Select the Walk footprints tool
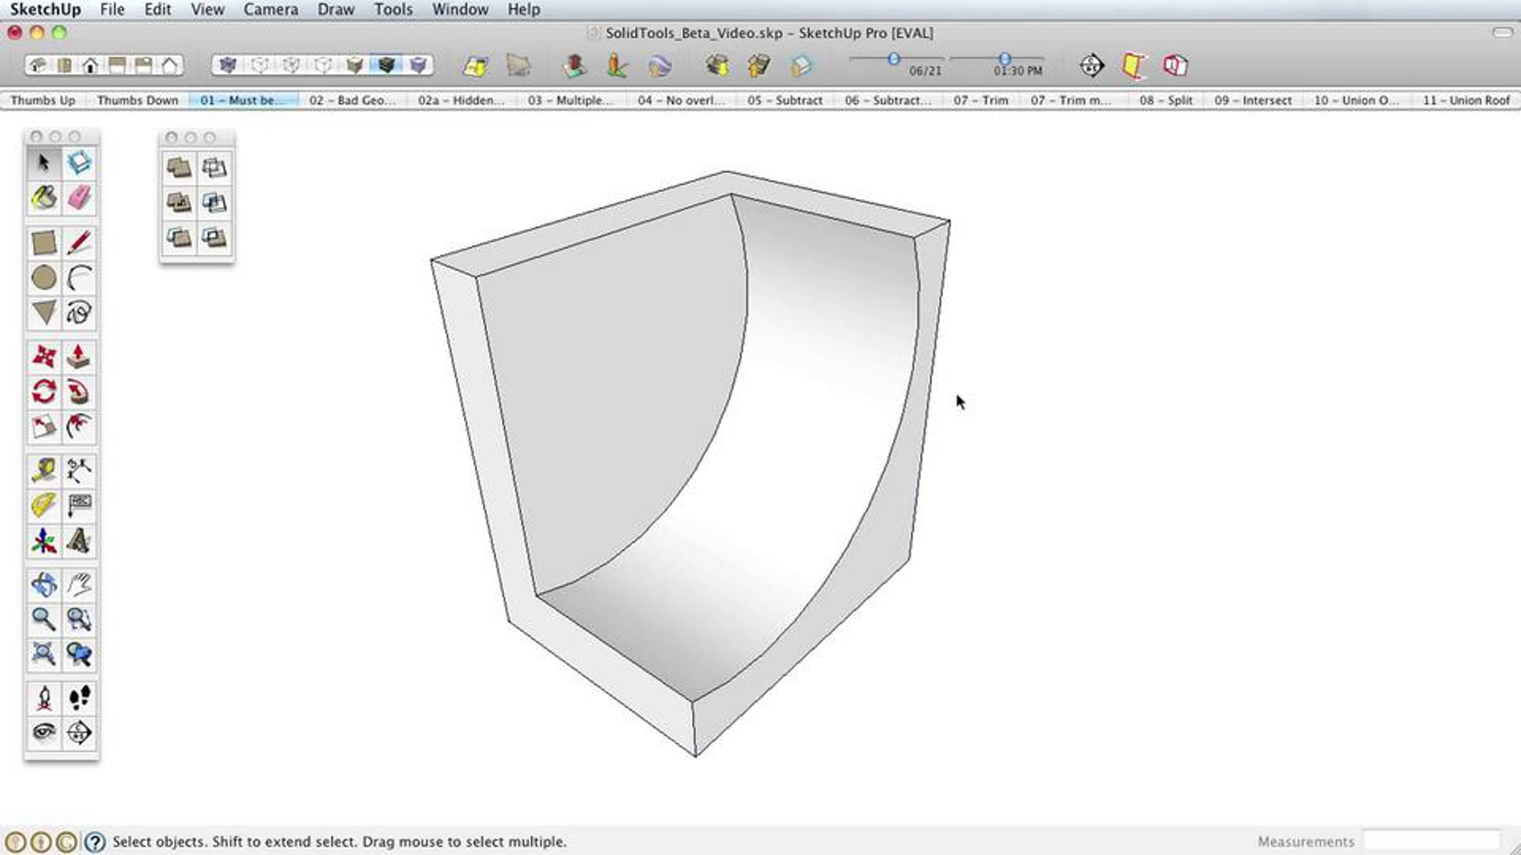This screenshot has height=855, width=1521. (79, 698)
